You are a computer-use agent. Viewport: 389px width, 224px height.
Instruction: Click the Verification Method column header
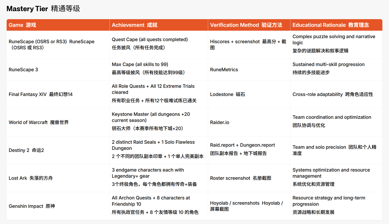tap(249, 25)
